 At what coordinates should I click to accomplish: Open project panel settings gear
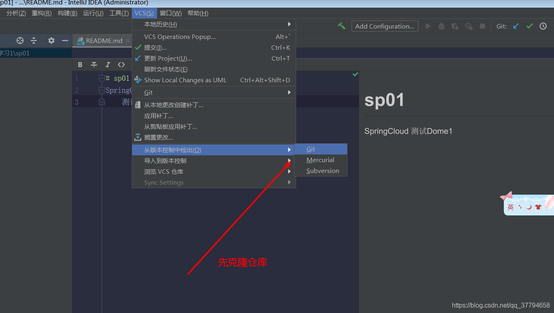tap(51, 41)
